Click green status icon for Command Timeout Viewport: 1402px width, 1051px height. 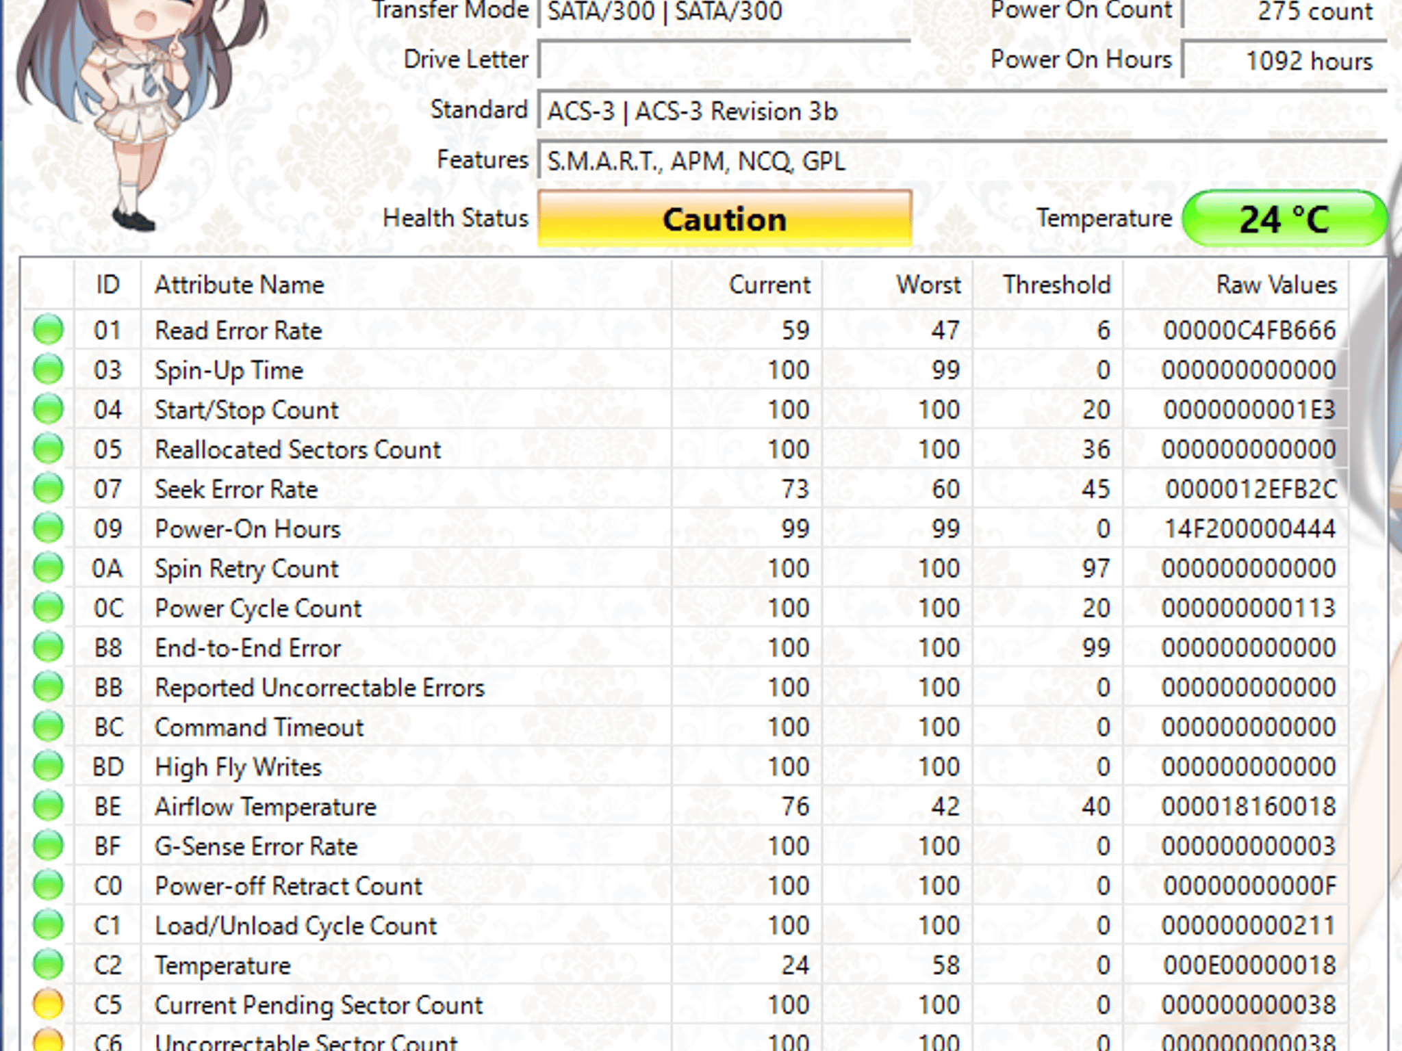tap(49, 727)
